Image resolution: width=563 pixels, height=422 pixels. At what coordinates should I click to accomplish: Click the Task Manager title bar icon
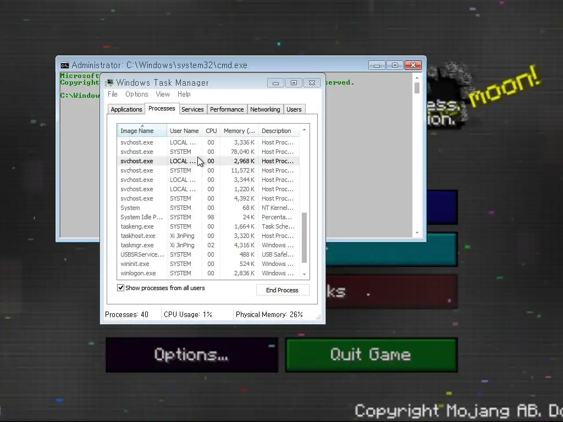(109, 82)
